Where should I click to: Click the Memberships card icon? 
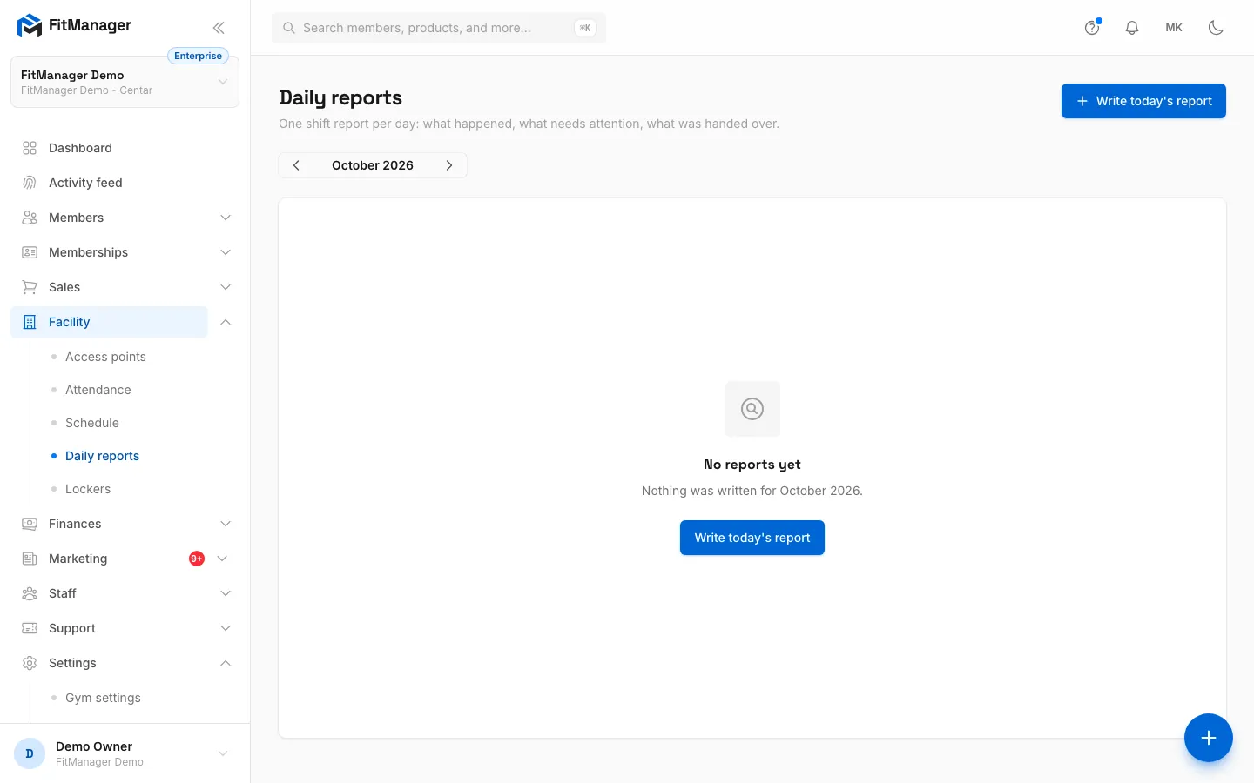tap(30, 252)
